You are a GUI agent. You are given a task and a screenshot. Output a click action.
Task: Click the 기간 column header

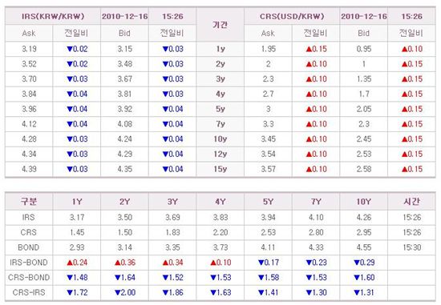220,25
